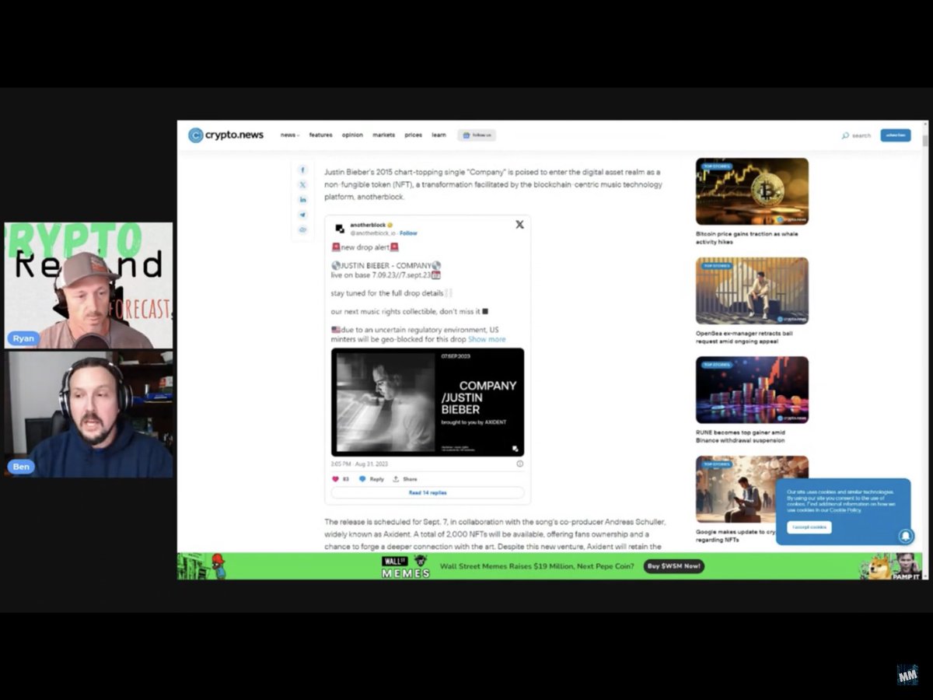933x700 pixels.
Task: Open RUNE becomes top gainer headline
Action: point(740,436)
